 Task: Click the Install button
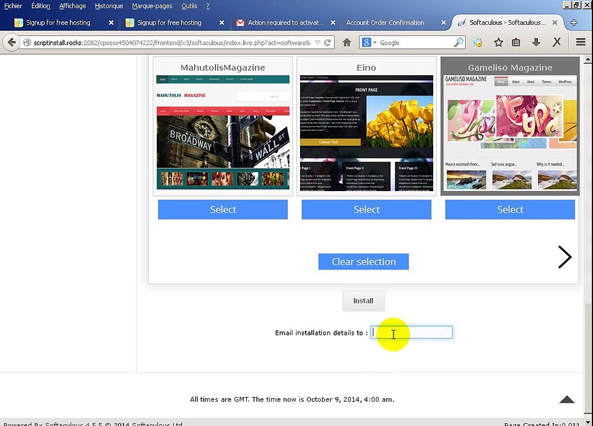(363, 301)
